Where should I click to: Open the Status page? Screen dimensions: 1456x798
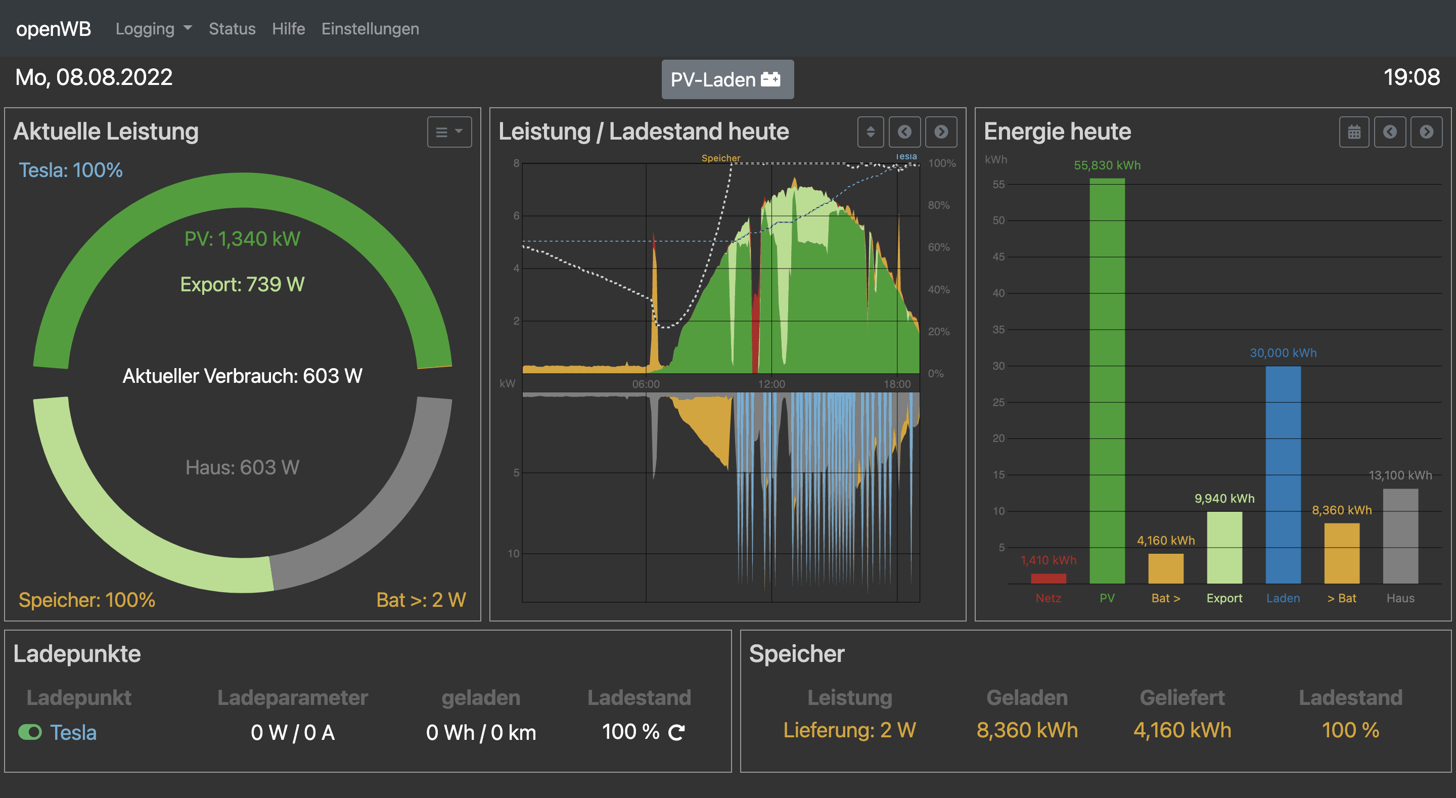click(232, 29)
